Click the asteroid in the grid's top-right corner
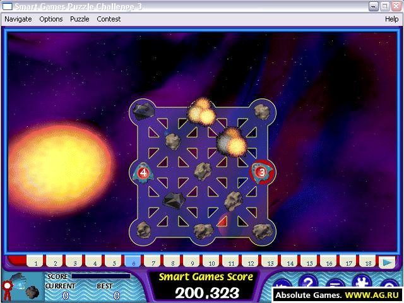The height and width of the screenshot is (303, 404). (x=262, y=112)
